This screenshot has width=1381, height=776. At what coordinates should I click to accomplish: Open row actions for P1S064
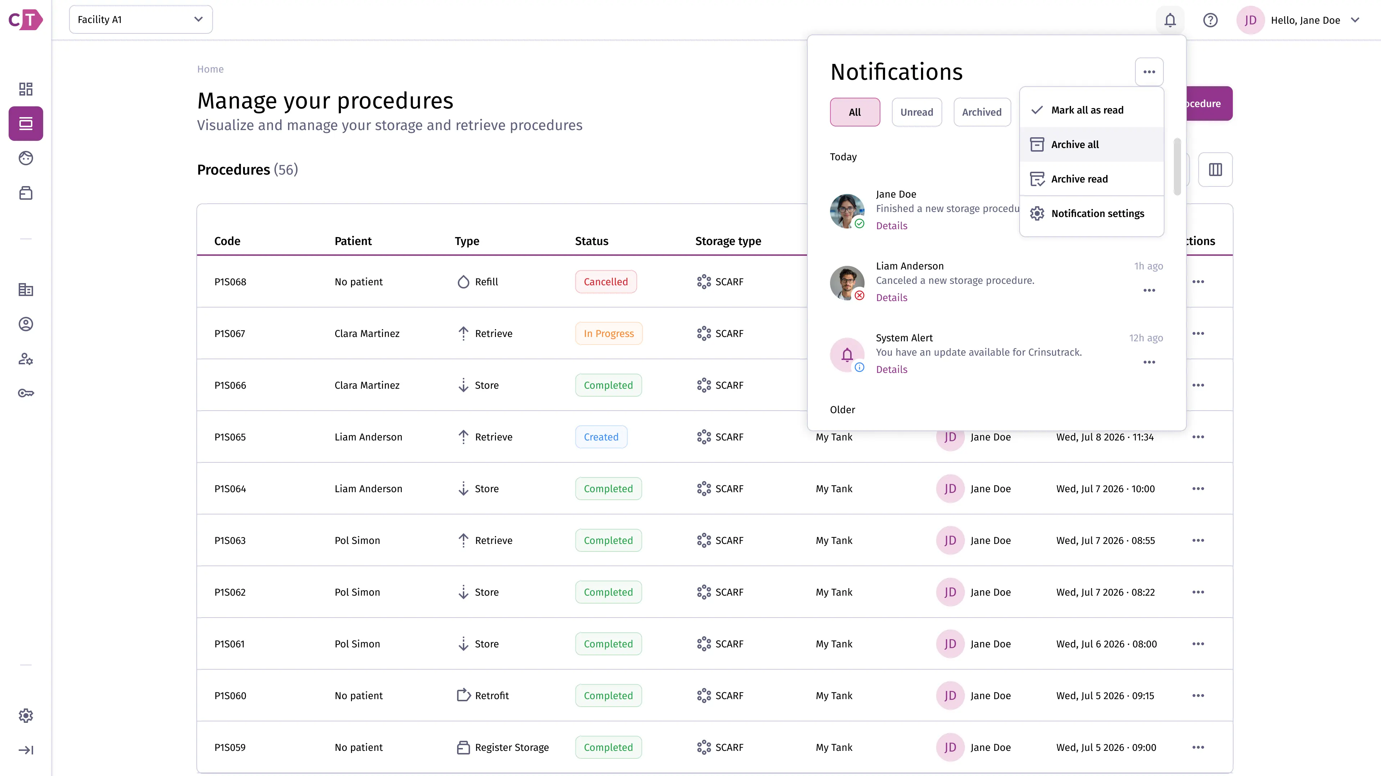[1198, 489]
